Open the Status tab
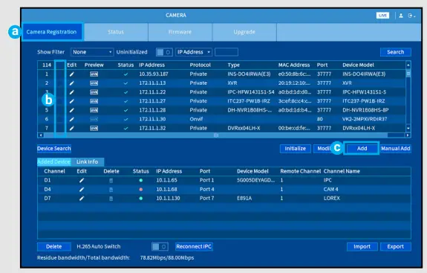Image resolution: width=427 pixels, height=273 pixels. tap(116, 32)
